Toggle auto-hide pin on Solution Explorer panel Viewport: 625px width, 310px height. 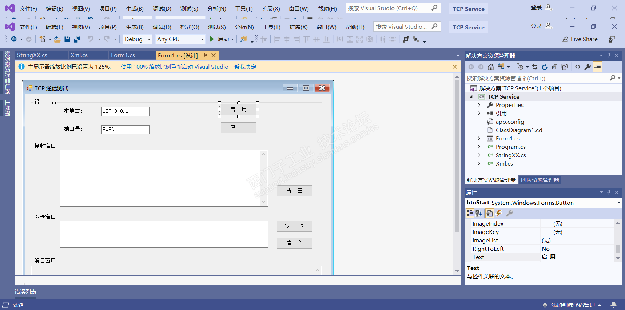click(x=609, y=56)
